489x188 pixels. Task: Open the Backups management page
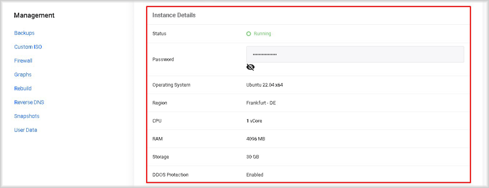point(24,33)
